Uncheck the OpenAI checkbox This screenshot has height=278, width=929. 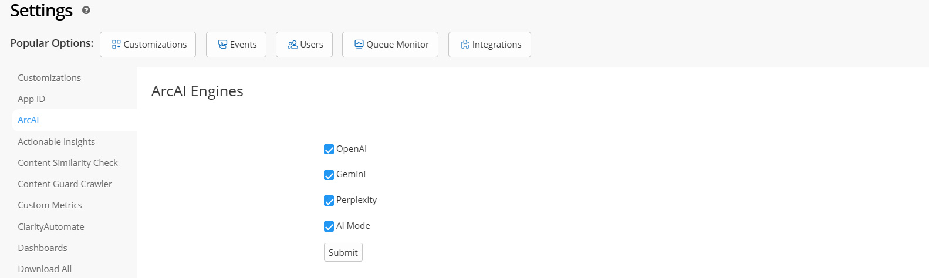[329, 150]
